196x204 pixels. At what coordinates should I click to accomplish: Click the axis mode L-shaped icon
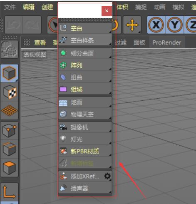click(9, 192)
